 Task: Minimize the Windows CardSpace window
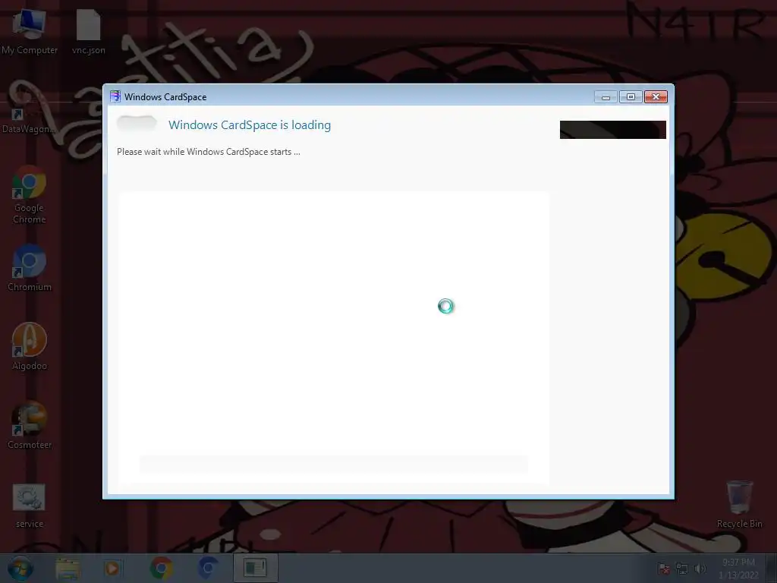pos(606,97)
